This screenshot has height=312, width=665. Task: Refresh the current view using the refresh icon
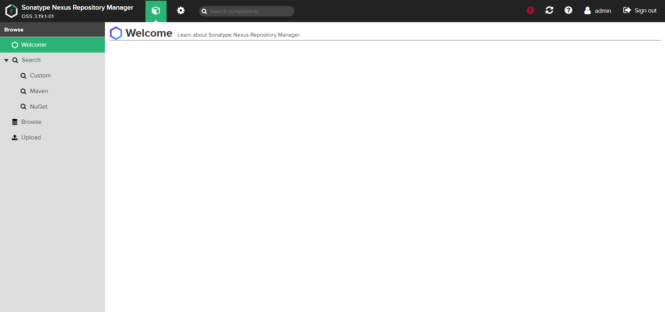pyautogui.click(x=549, y=10)
